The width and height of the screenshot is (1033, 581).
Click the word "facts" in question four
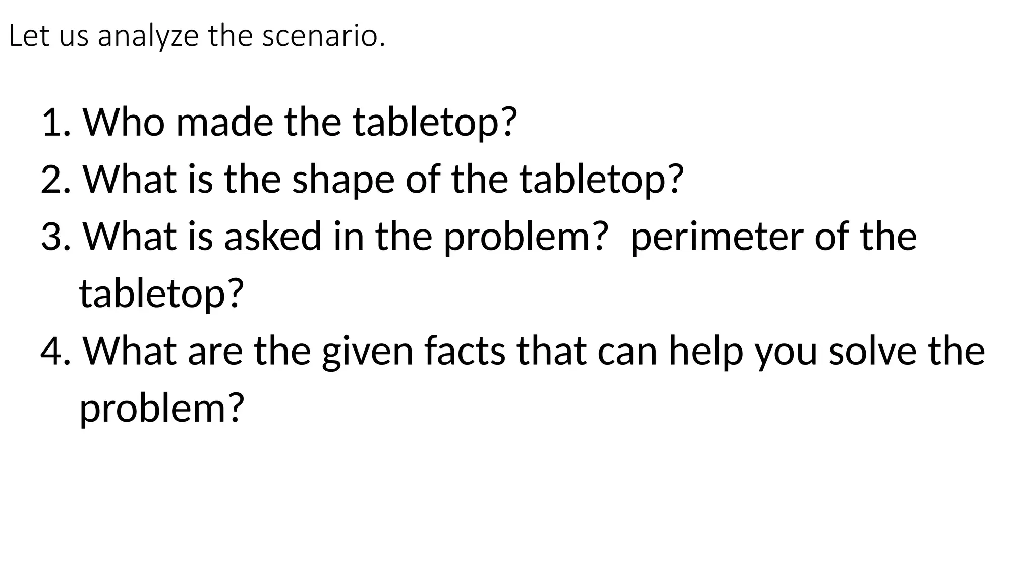point(465,351)
